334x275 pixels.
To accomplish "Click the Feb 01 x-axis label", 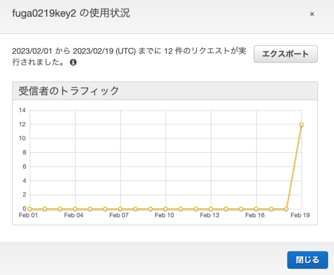I will pos(28,215).
